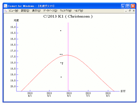The height and width of the screenshot is (105, 139).
Task: Click the 18.0 magnitude tick label
Action: pos(13,63)
